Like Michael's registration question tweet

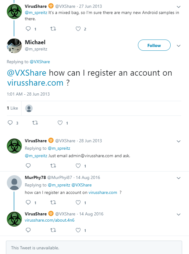pyautogui.click(x=61, y=123)
